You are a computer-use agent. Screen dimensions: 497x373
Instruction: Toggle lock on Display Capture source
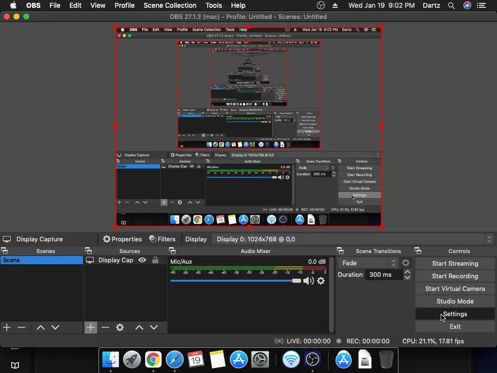coord(155,260)
